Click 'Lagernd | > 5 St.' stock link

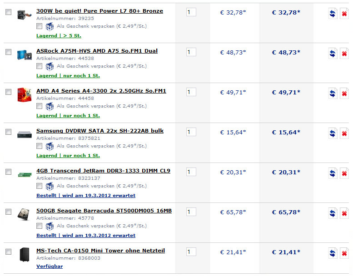point(59,35)
